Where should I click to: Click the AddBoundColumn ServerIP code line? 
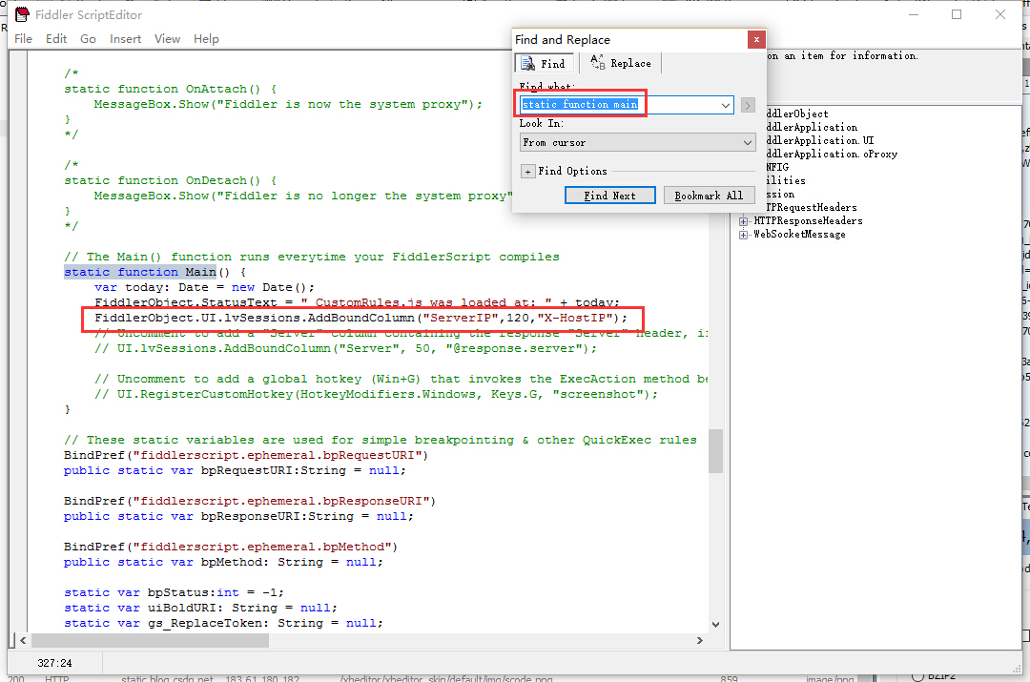360,318
